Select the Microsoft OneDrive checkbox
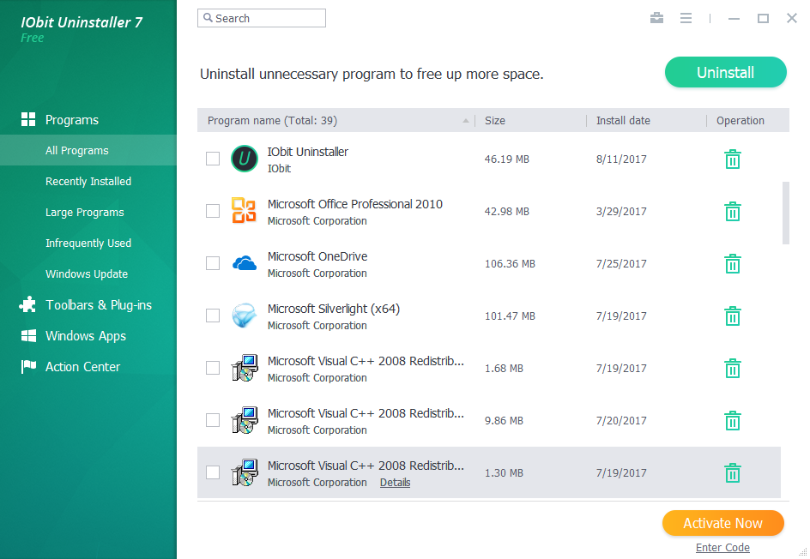This screenshot has height=559, width=810. [213, 263]
